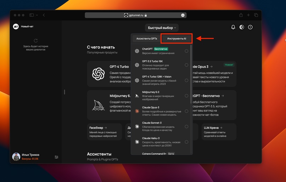This screenshot has height=182, width=286.
Task: Click the GPT-3.5 Turbo 16K icon
Action: point(137,65)
